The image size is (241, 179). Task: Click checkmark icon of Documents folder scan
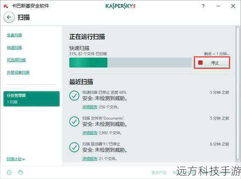coord(74,121)
